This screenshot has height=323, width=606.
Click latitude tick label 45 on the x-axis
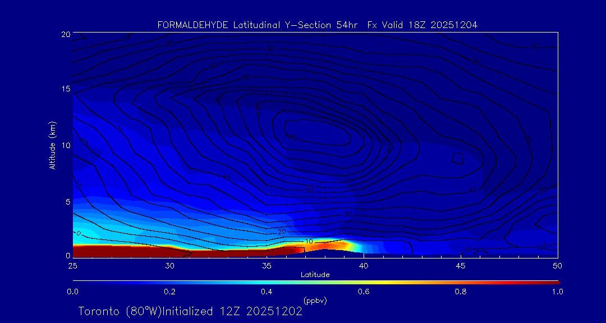coord(461,265)
